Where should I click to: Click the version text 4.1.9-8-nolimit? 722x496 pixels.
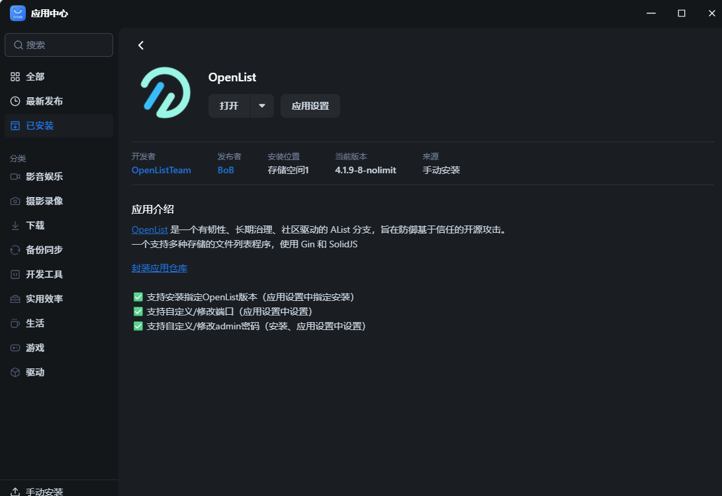click(365, 170)
